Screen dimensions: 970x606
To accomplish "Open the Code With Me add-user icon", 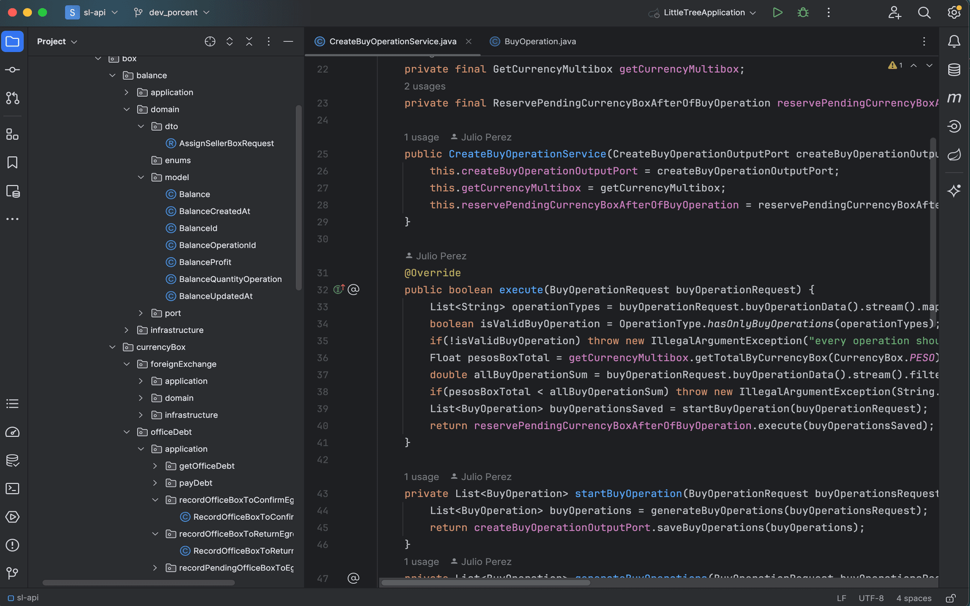I will [895, 13].
